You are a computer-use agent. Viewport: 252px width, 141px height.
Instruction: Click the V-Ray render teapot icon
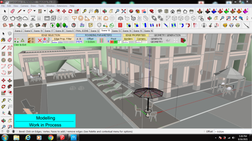coord(13,18)
